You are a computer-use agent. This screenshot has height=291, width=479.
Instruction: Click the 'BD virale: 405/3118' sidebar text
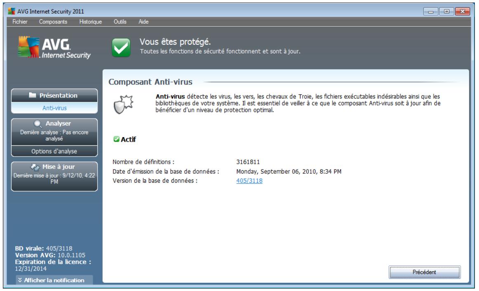click(44, 248)
